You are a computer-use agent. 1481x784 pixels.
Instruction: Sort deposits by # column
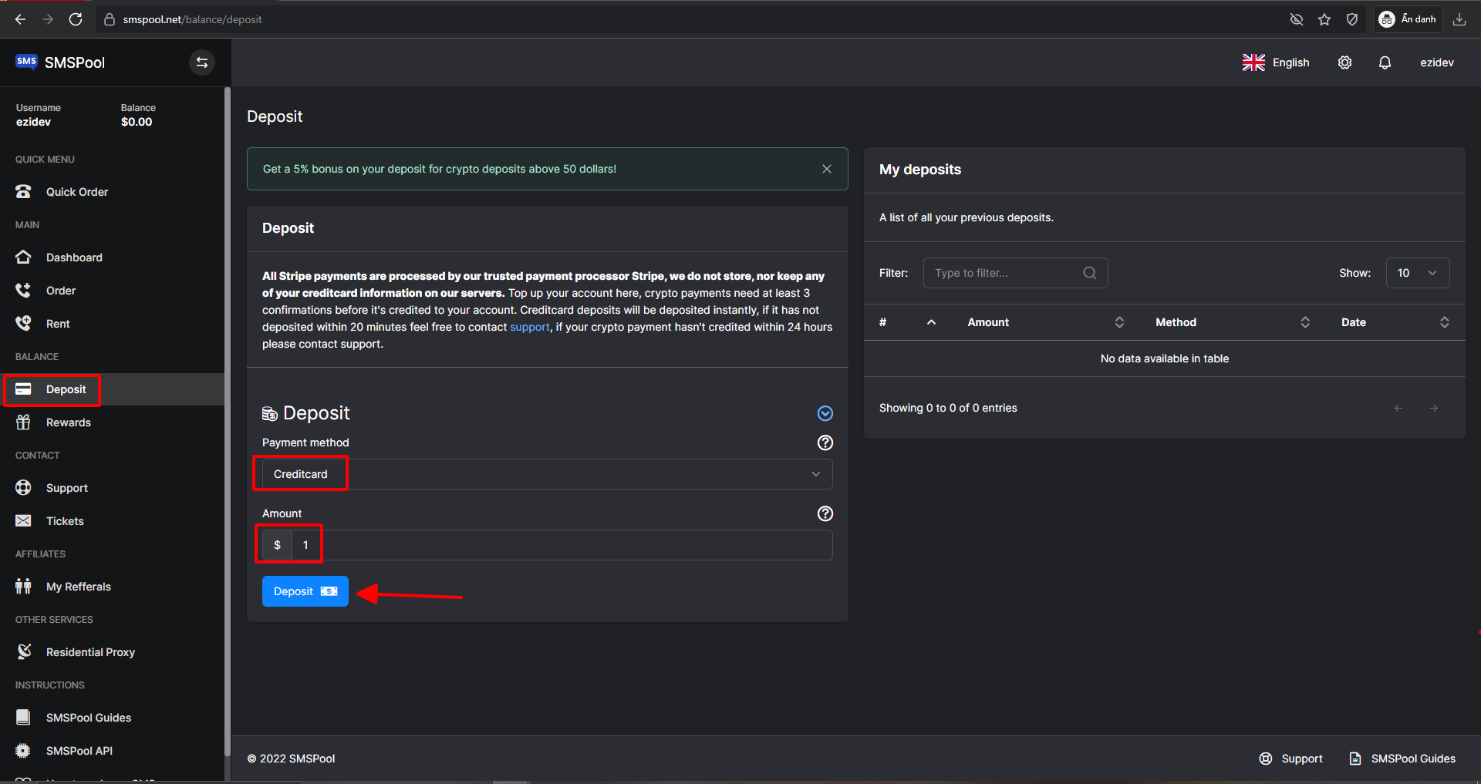pyautogui.click(x=908, y=322)
